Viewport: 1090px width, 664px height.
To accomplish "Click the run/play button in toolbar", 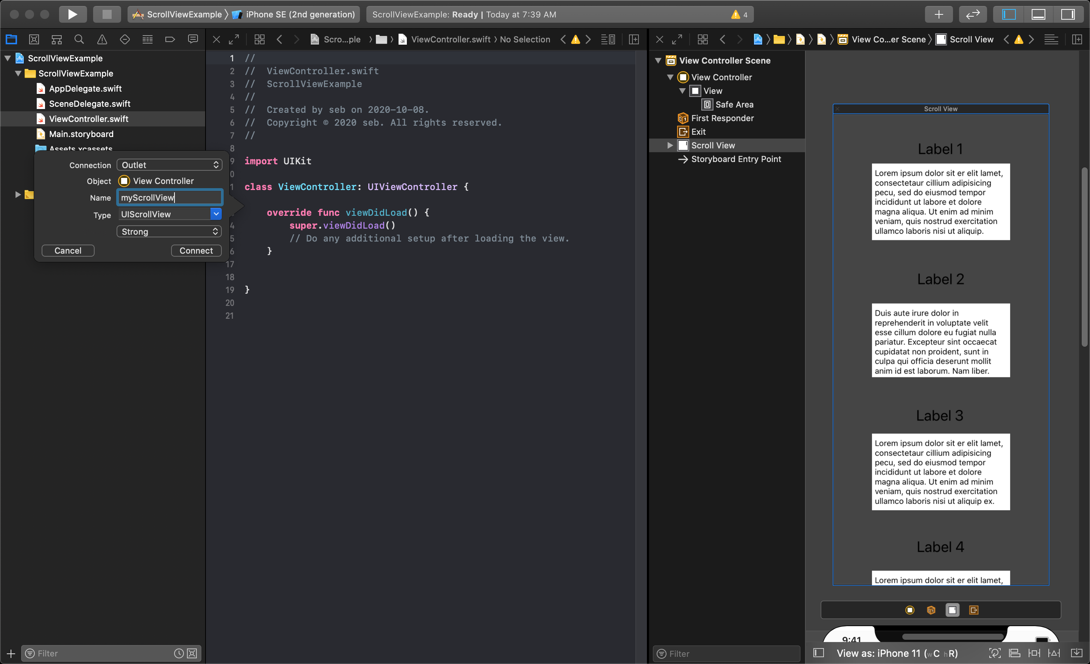I will point(72,14).
